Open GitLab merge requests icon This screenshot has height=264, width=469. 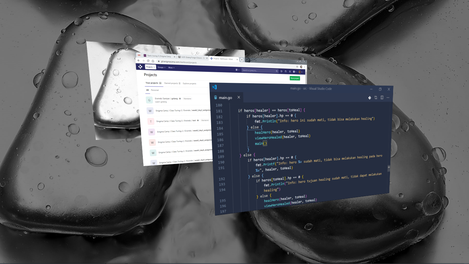pyautogui.click(x=286, y=71)
